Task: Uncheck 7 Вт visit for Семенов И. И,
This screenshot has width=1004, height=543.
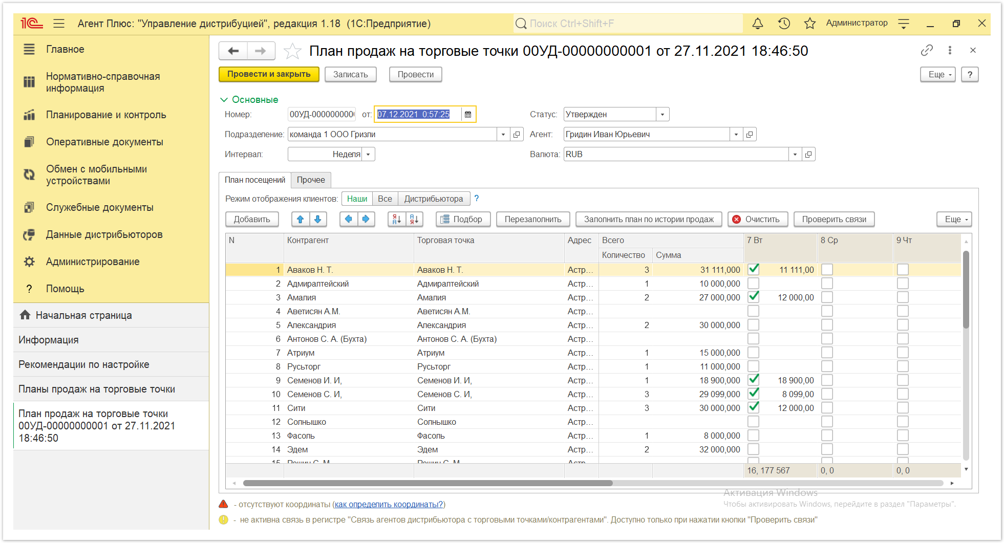Action: pos(754,380)
